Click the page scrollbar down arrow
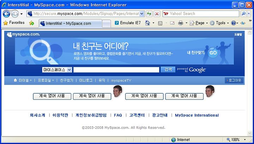 tap(249, 133)
